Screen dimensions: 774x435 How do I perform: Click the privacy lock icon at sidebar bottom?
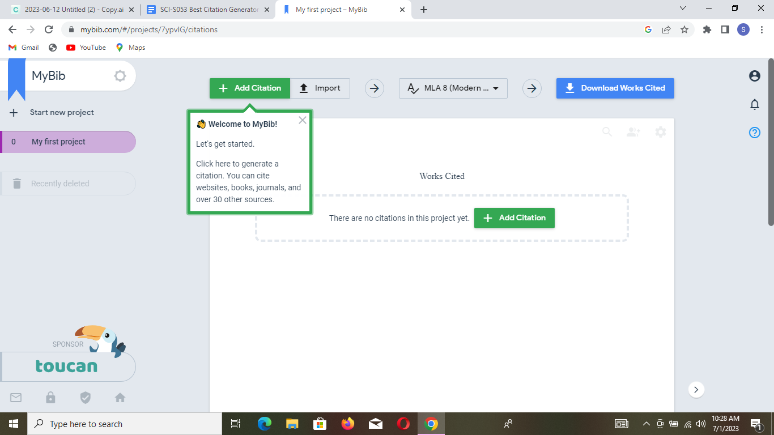(50, 398)
